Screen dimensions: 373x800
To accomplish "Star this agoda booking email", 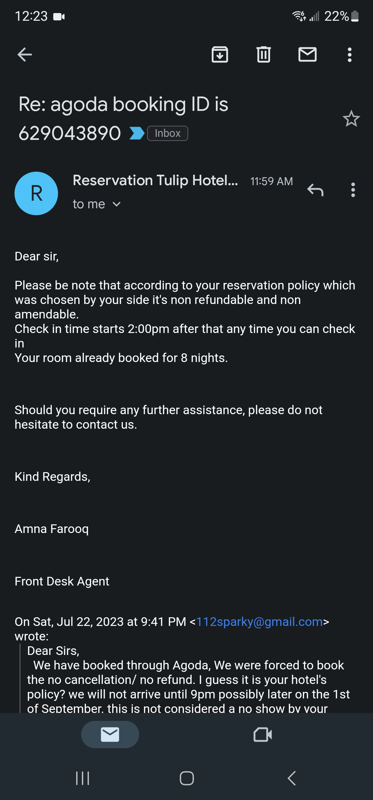I will 351,119.
